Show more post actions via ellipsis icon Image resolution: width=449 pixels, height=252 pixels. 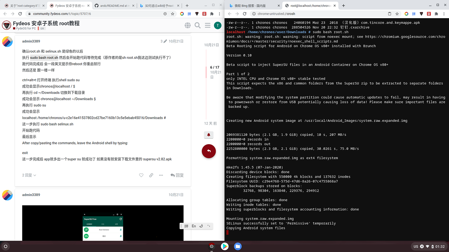click(161, 175)
